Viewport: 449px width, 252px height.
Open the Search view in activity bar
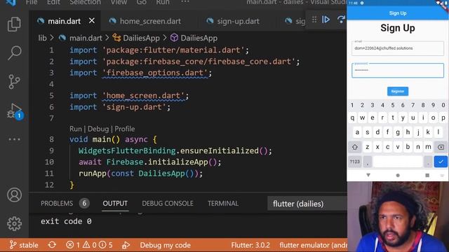pyautogui.click(x=14, y=53)
